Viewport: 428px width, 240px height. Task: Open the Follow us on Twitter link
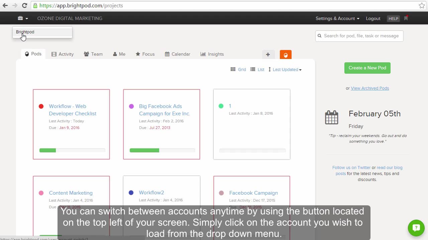coord(351,168)
